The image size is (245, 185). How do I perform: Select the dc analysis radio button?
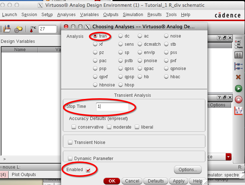pyautogui.click(x=120, y=36)
